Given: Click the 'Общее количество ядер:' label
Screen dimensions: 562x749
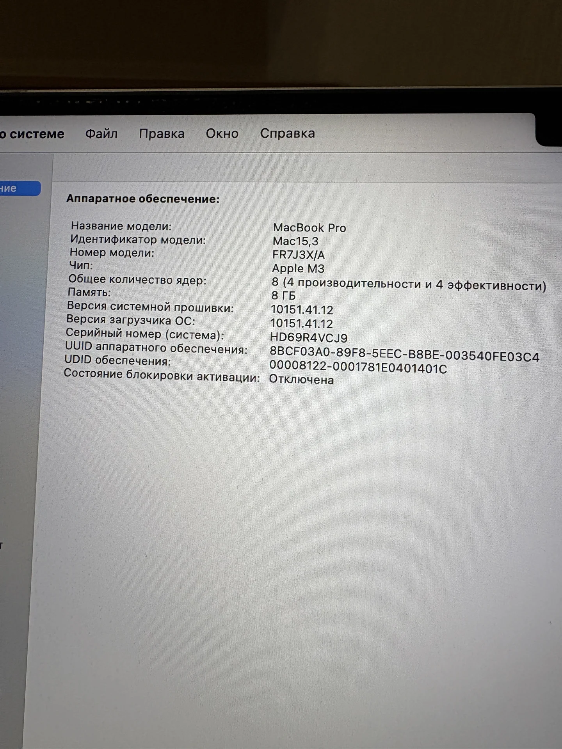Looking at the screenshot, I should click(x=137, y=280).
